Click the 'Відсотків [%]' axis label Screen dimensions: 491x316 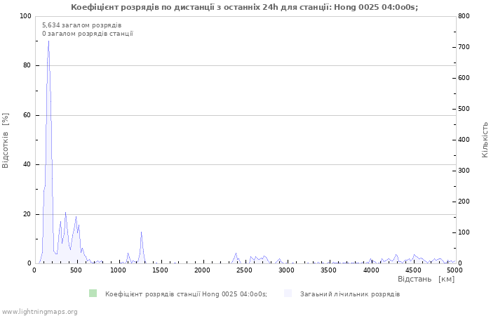click(6, 140)
